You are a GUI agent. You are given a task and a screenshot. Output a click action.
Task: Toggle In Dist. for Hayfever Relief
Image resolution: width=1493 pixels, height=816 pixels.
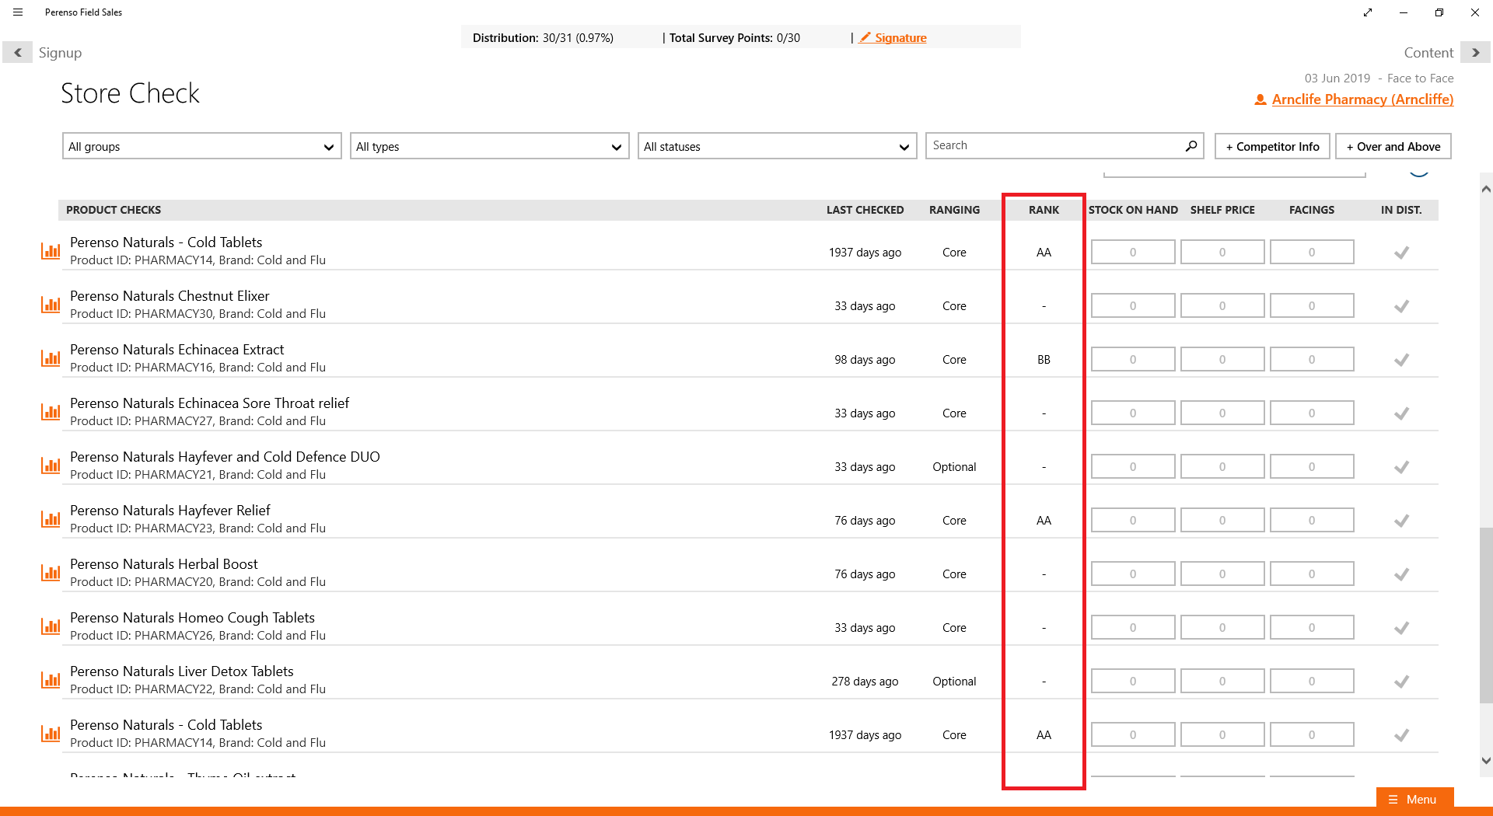(1401, 521)
